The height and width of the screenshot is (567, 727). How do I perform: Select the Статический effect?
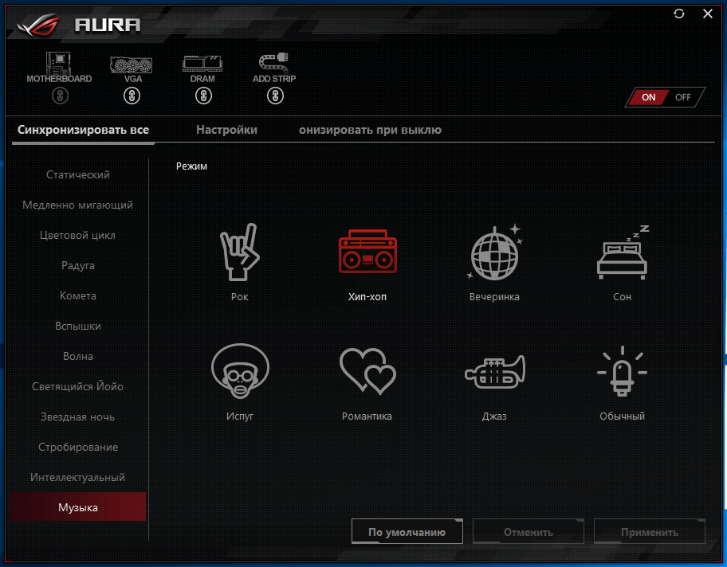78,174
